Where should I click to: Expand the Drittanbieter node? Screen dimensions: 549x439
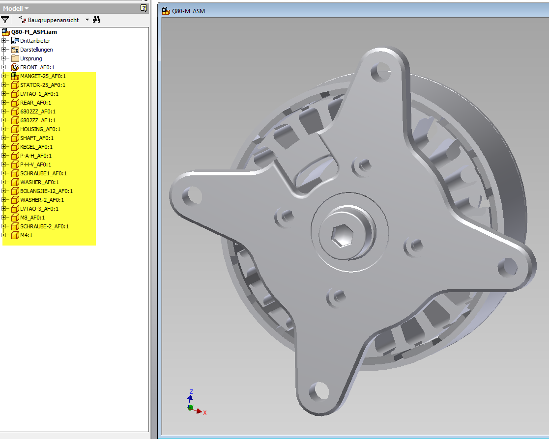tap(3, 41)
